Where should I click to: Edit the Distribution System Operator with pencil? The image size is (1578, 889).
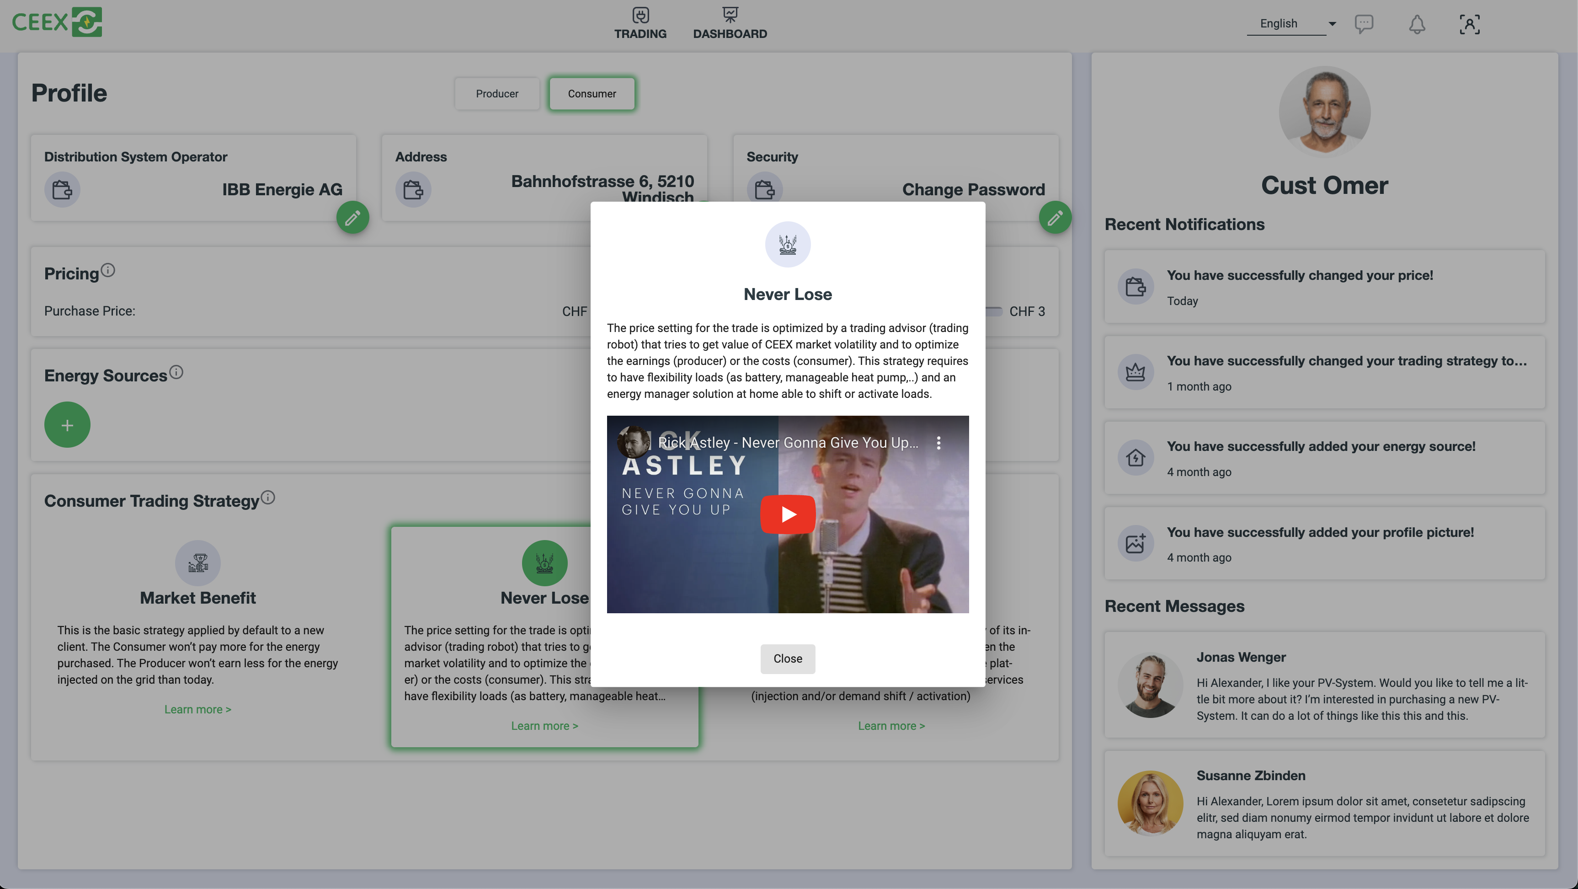[353, 218]
